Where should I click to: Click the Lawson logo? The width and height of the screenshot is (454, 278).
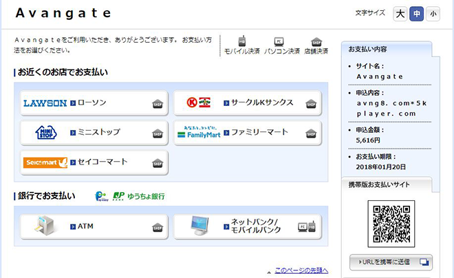45,103
